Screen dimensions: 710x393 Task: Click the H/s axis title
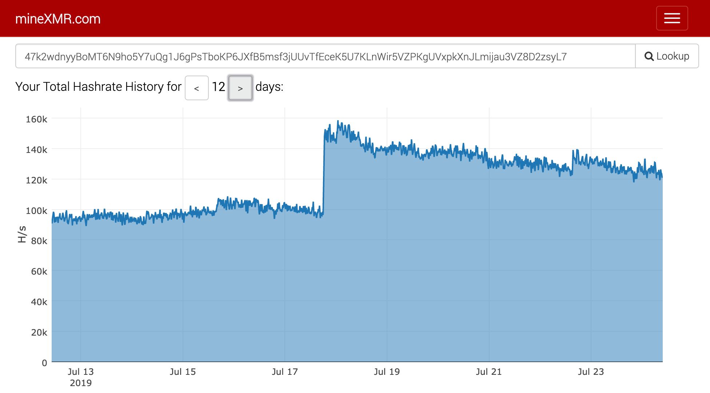coord(22,234)
